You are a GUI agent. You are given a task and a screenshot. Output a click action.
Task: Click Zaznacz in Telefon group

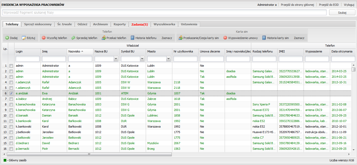click(167, 38)
